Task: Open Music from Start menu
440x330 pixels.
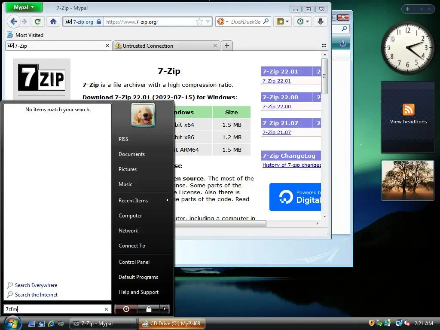Action: [125, 184]
